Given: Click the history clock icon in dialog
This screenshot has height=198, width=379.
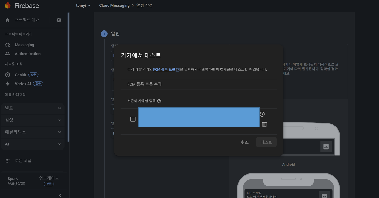Looking at the screenshot, I should point(262,114).
